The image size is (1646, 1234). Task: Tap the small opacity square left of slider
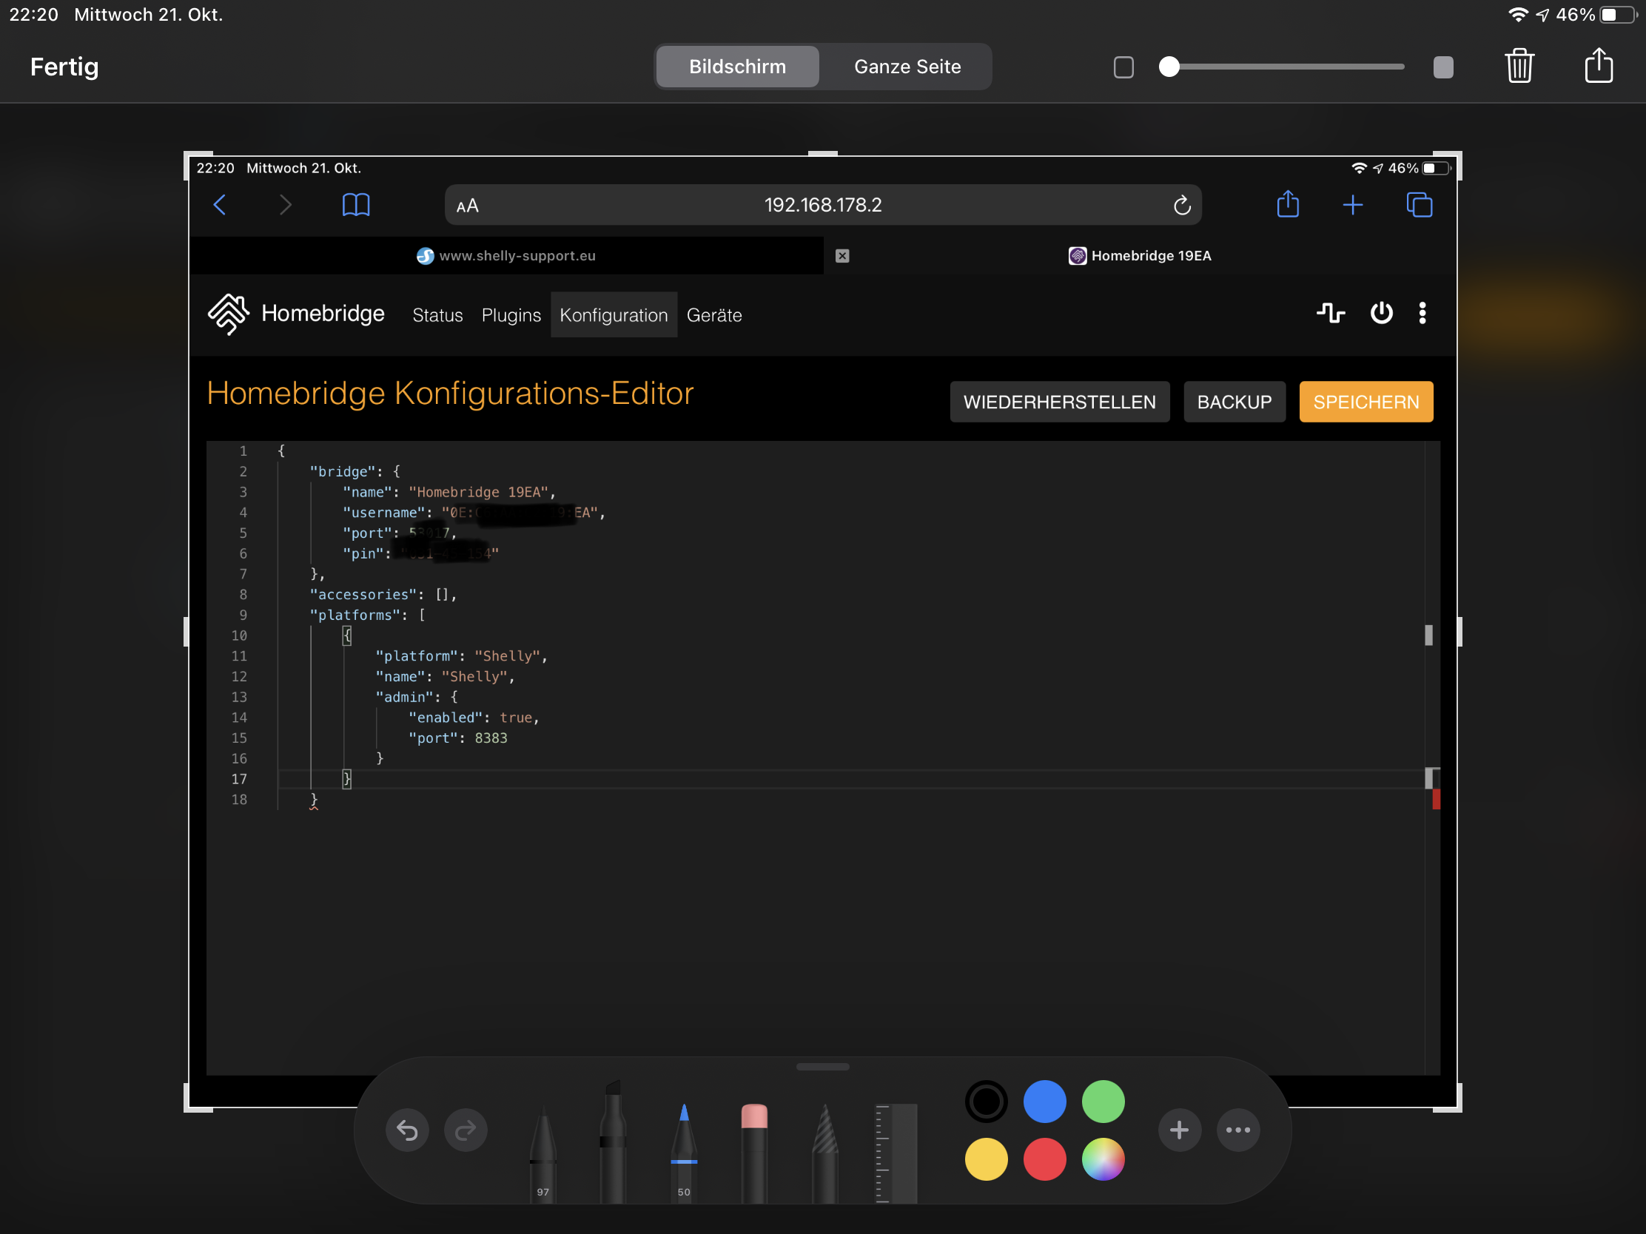[x=1123, y=67]
